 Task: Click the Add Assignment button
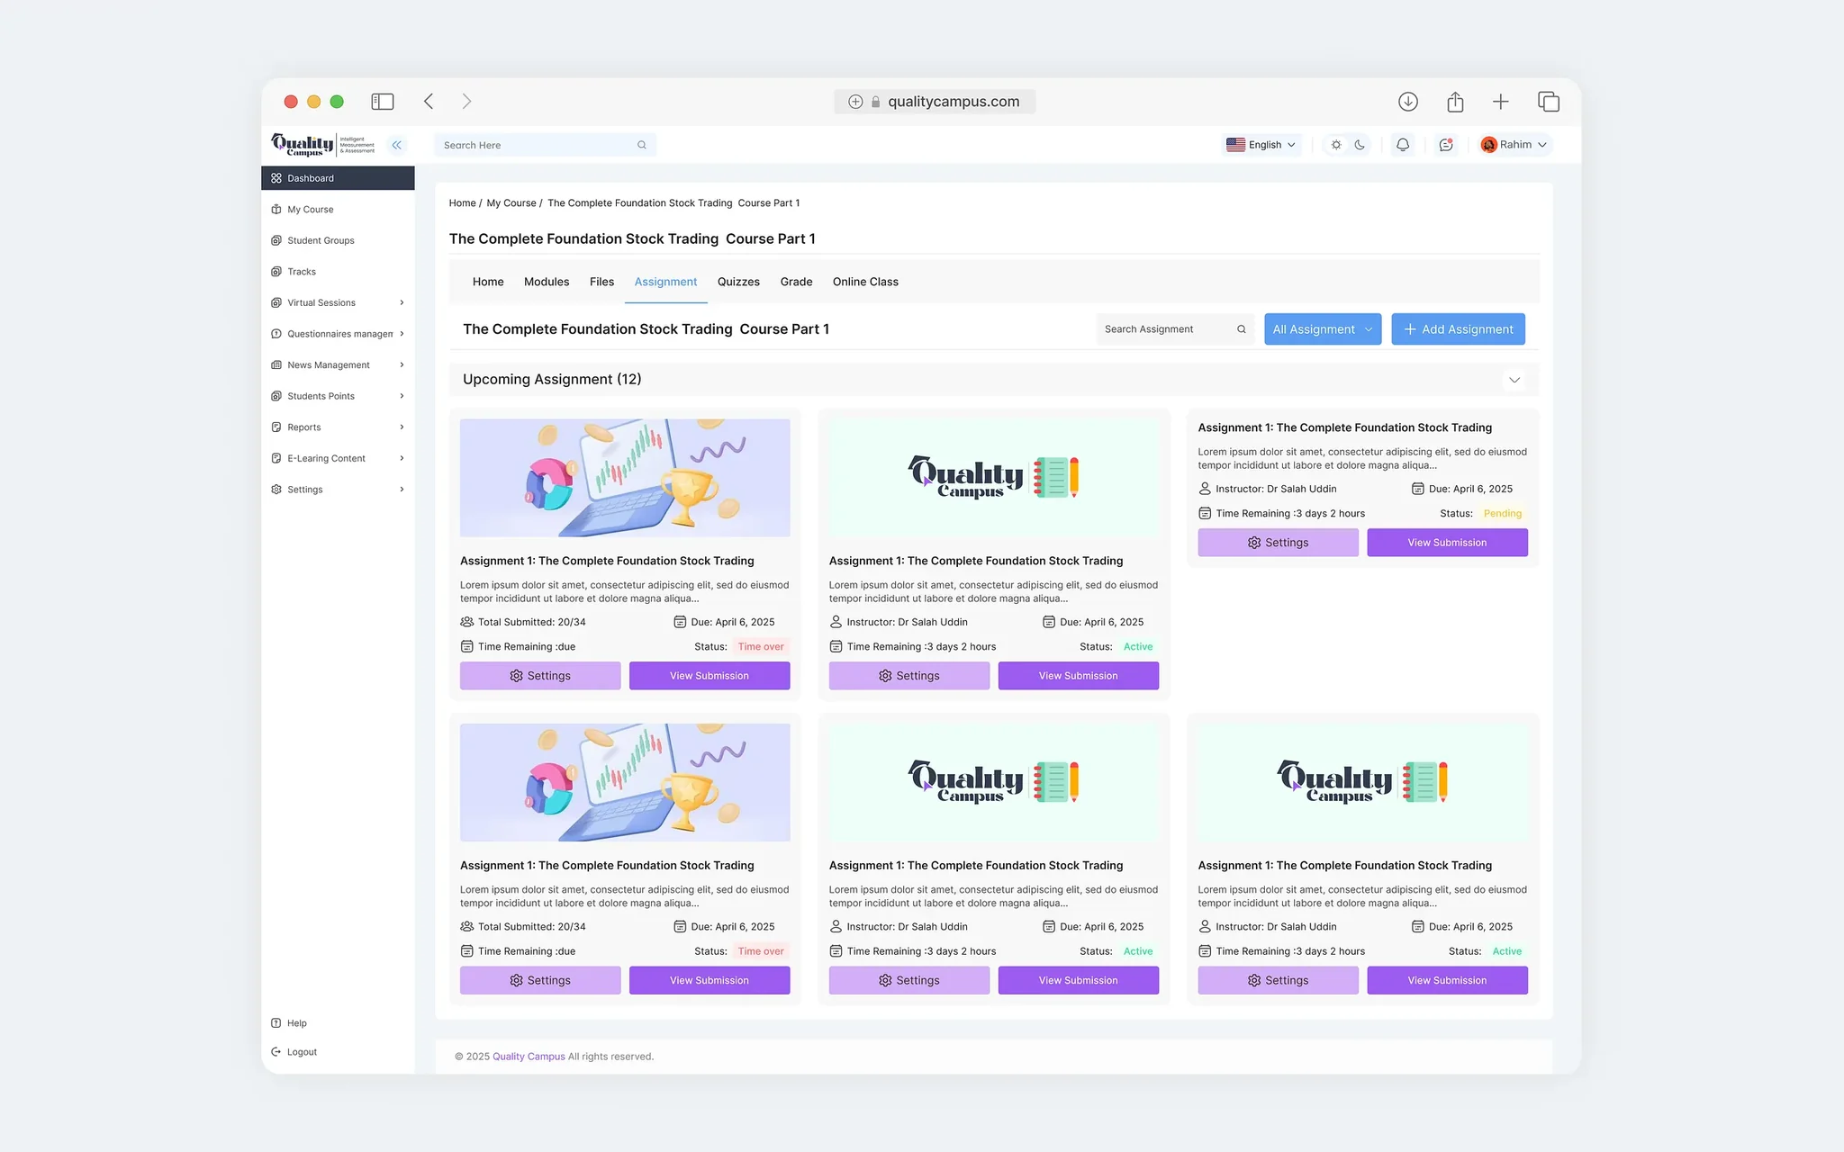click(1458, 329)
